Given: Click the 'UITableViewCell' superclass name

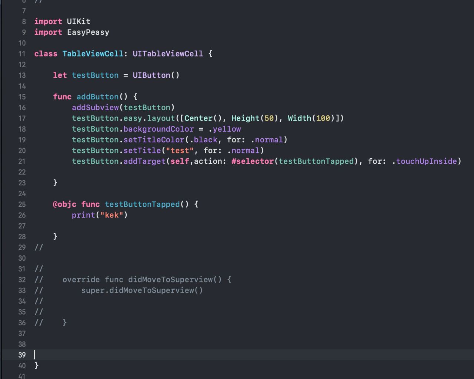Looking at the screenshot, I should (168, 54).
